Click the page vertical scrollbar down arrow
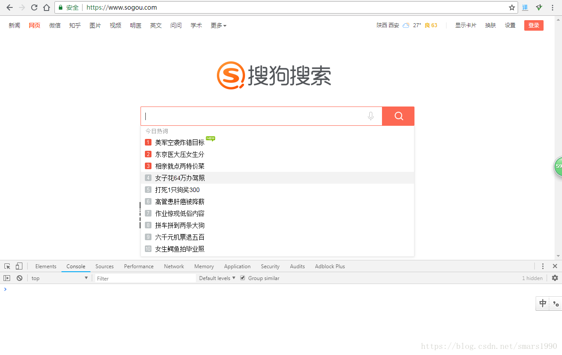562x355 pixels. [x=558, y=256]
